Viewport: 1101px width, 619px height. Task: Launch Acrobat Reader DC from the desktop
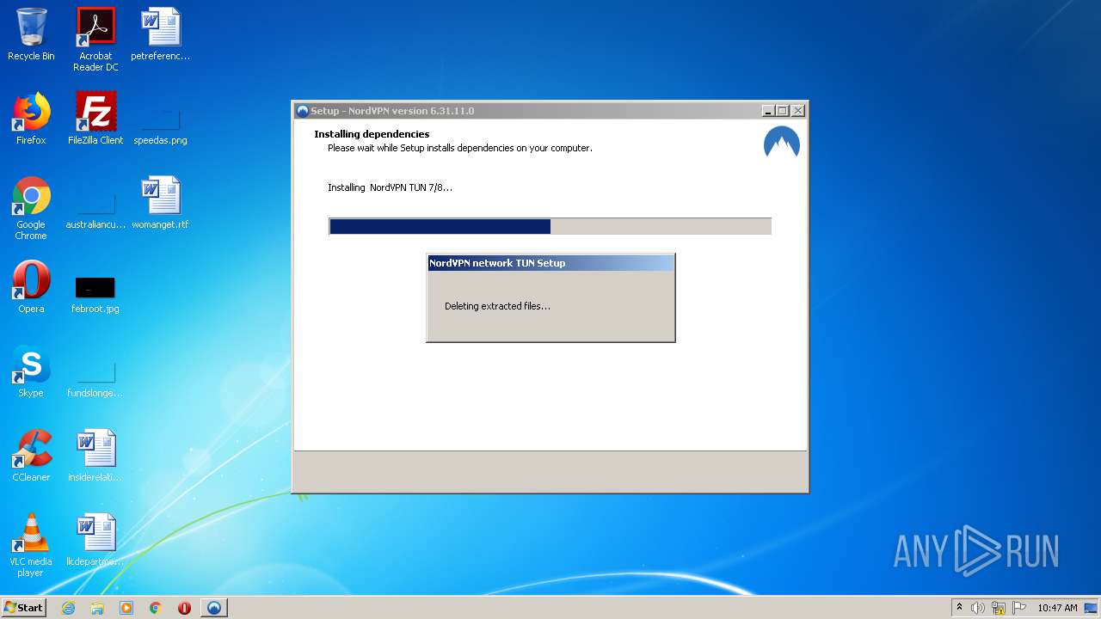coord(95,40)
